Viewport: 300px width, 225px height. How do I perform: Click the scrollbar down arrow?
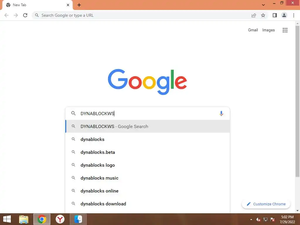pyautogui.click(x=297, y=211)
